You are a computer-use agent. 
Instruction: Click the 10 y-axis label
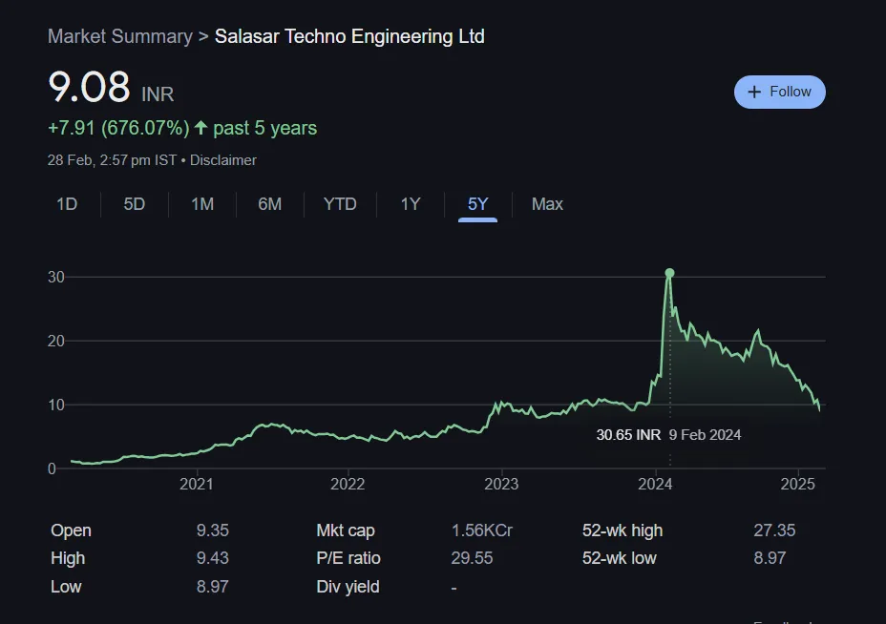pyautogui.click(x=56, y=405)
